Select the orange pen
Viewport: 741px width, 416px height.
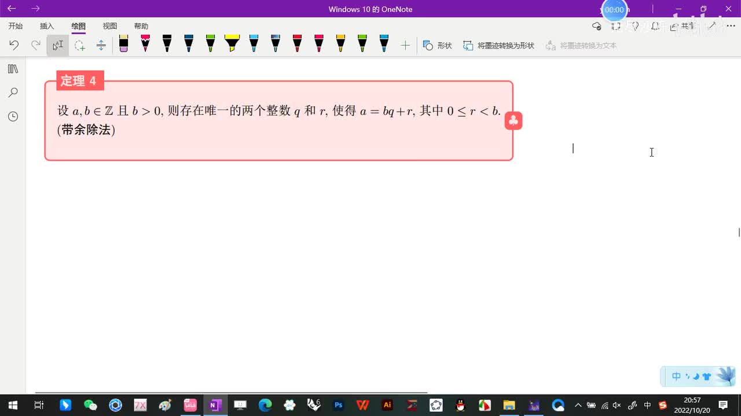point(340,44)
